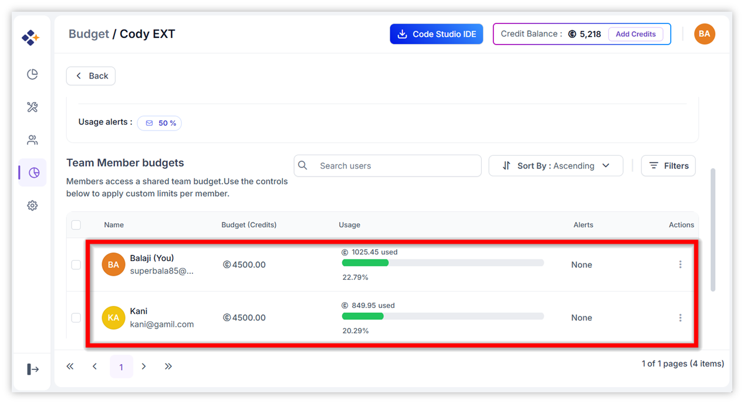Tick the select-all checkbox in the table header
The height and width of the screenshot is (404, 744).
[x=76, y=225]
